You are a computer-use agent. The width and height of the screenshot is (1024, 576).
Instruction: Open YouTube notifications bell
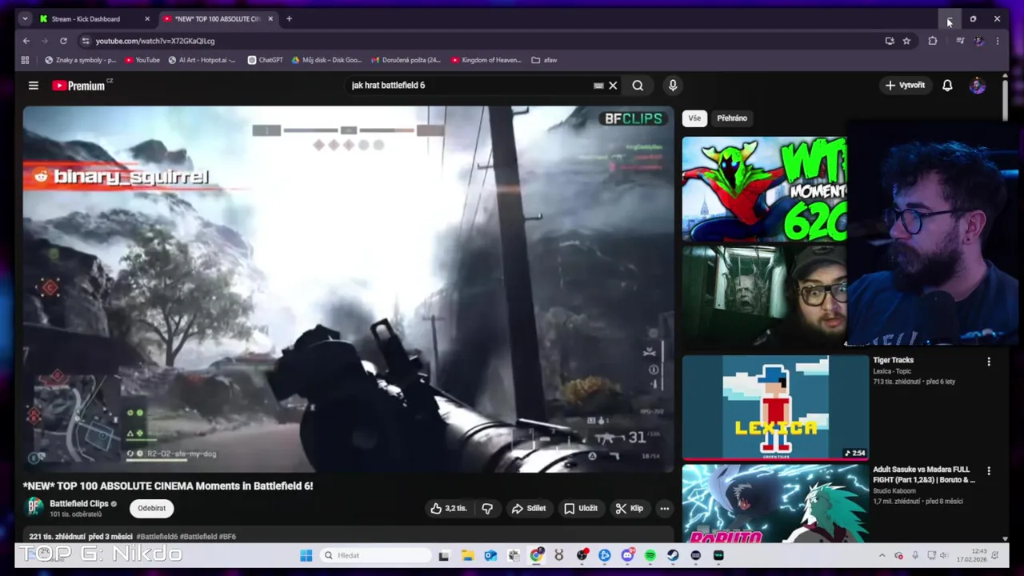coord(947,86)
